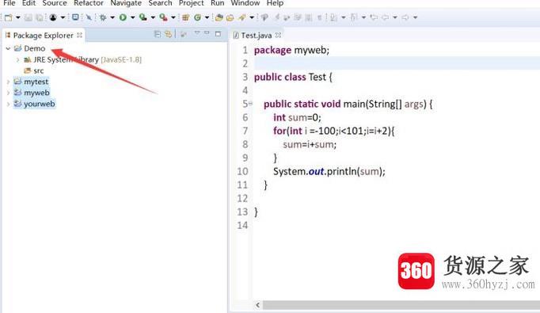This screenshot has height=313, width=540.
Task: Open the Refactor menu
Action: [89, 3]
